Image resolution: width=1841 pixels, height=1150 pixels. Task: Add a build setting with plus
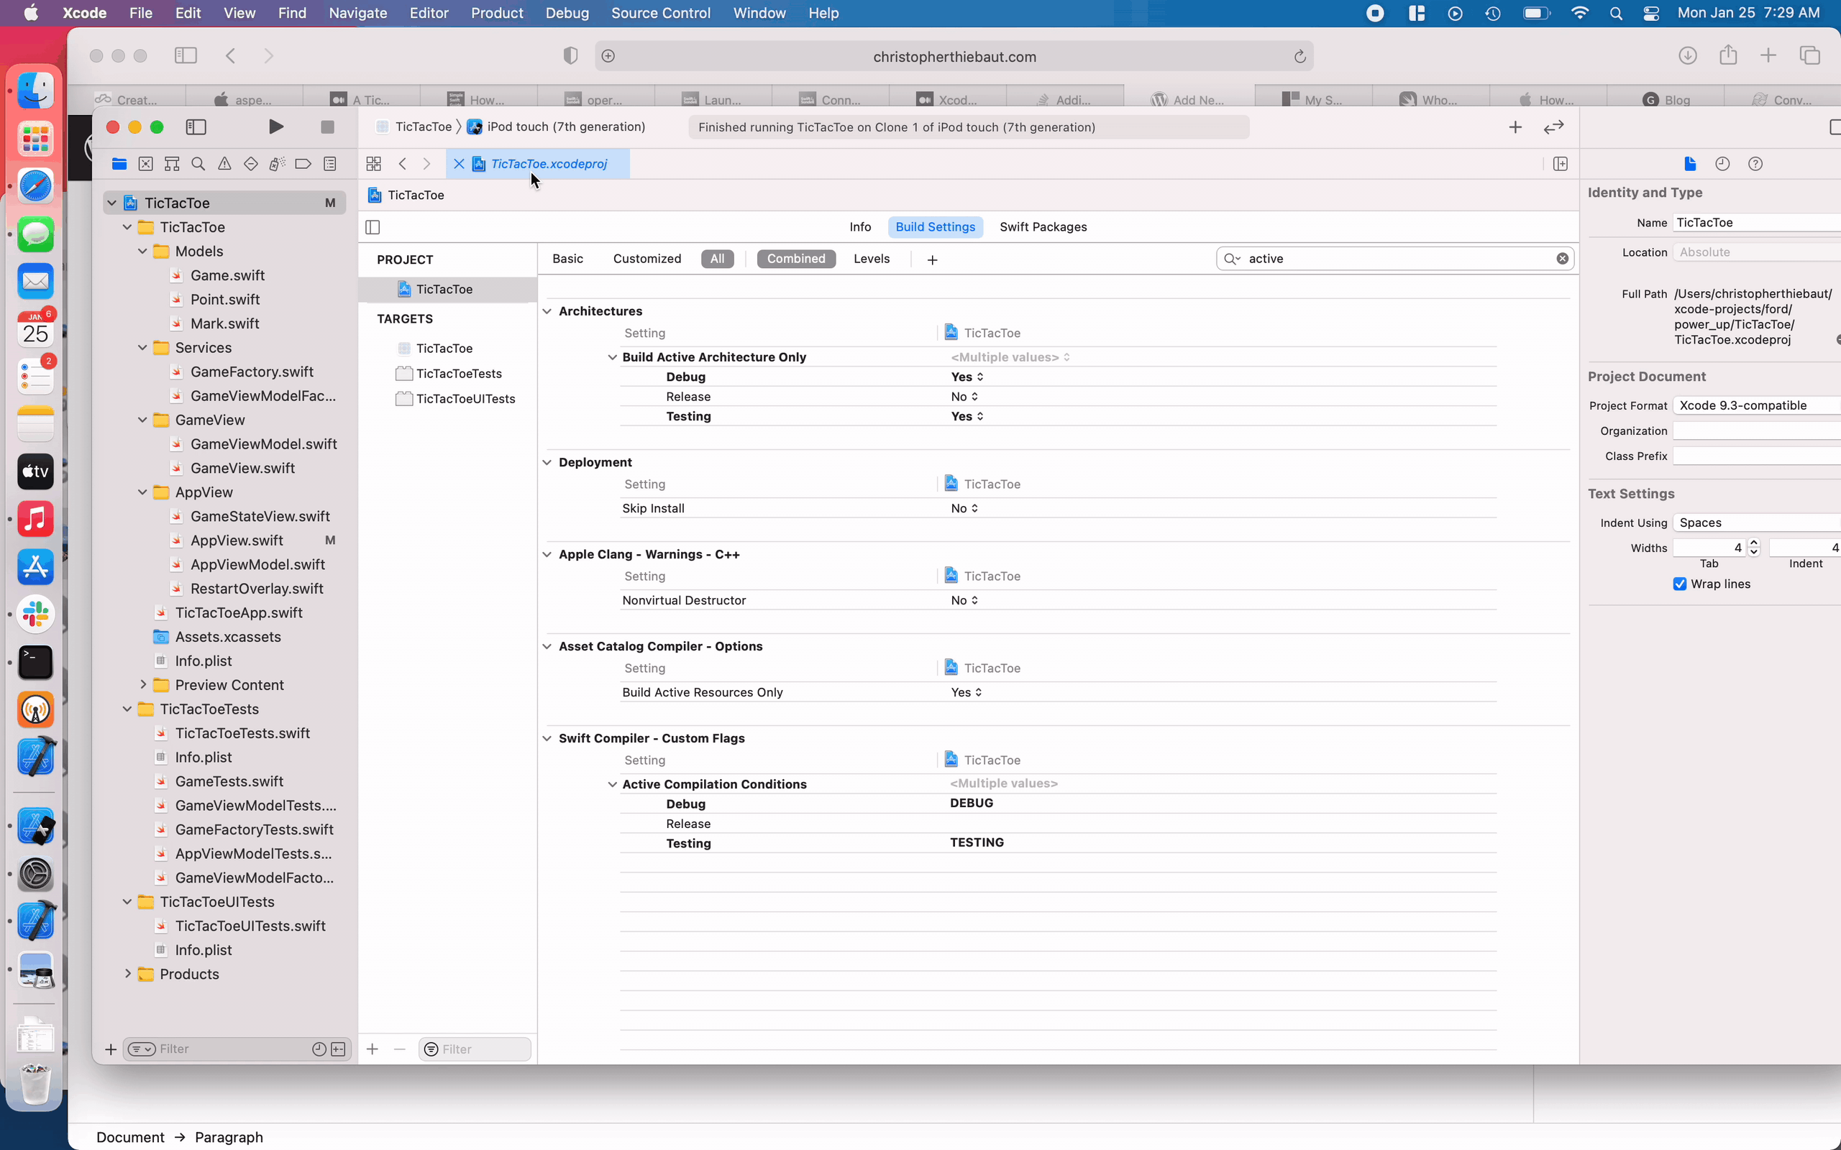click(933, 260)
